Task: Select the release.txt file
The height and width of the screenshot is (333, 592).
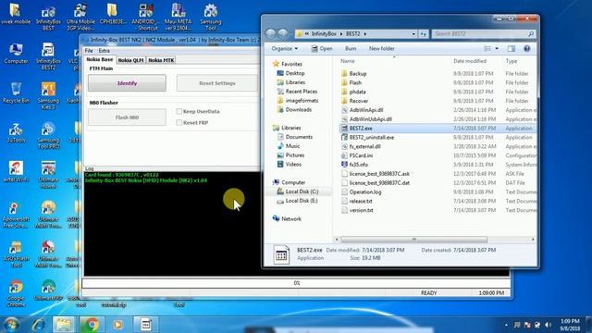Action: click(357, 202)
